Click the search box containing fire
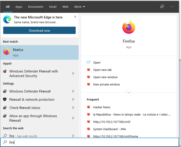Image resolution: width=181 pixels, height=147 pixels. [89, 142]
